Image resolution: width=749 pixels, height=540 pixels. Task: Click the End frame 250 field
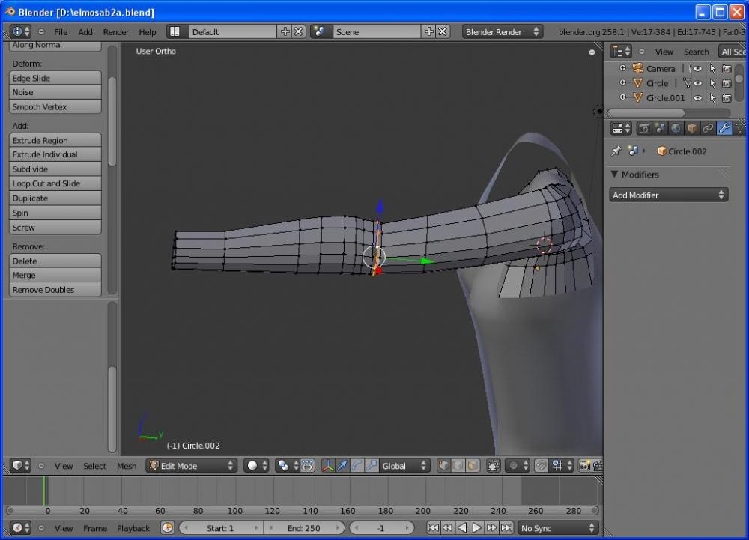pos(304,528)
